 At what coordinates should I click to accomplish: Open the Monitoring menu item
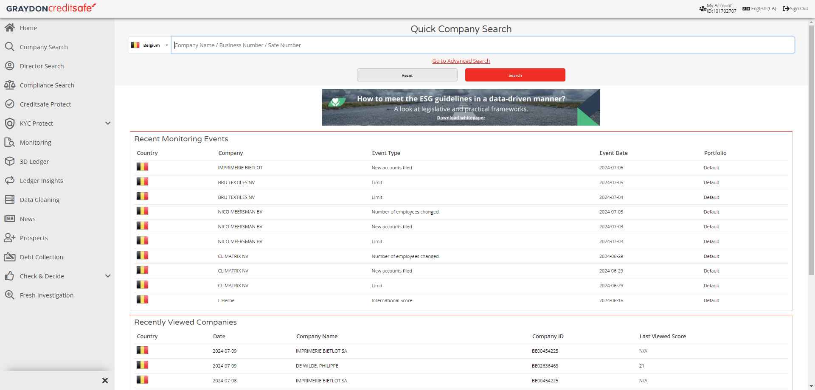(57, 142)
